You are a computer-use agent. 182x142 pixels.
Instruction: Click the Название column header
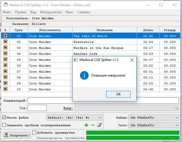pyautogui.click(x=105, y=30)
